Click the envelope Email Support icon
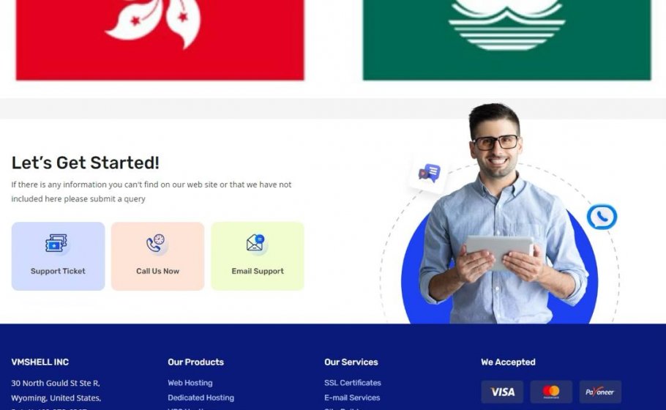 coord(256,244)
